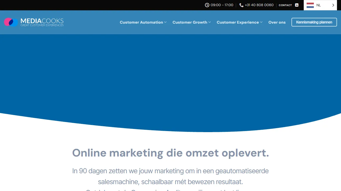Image resolution: width=341 pixels, height=191 pixels.
Task: Click the dropdown caret after Customer Automation
Action: (x=165, y=22)
